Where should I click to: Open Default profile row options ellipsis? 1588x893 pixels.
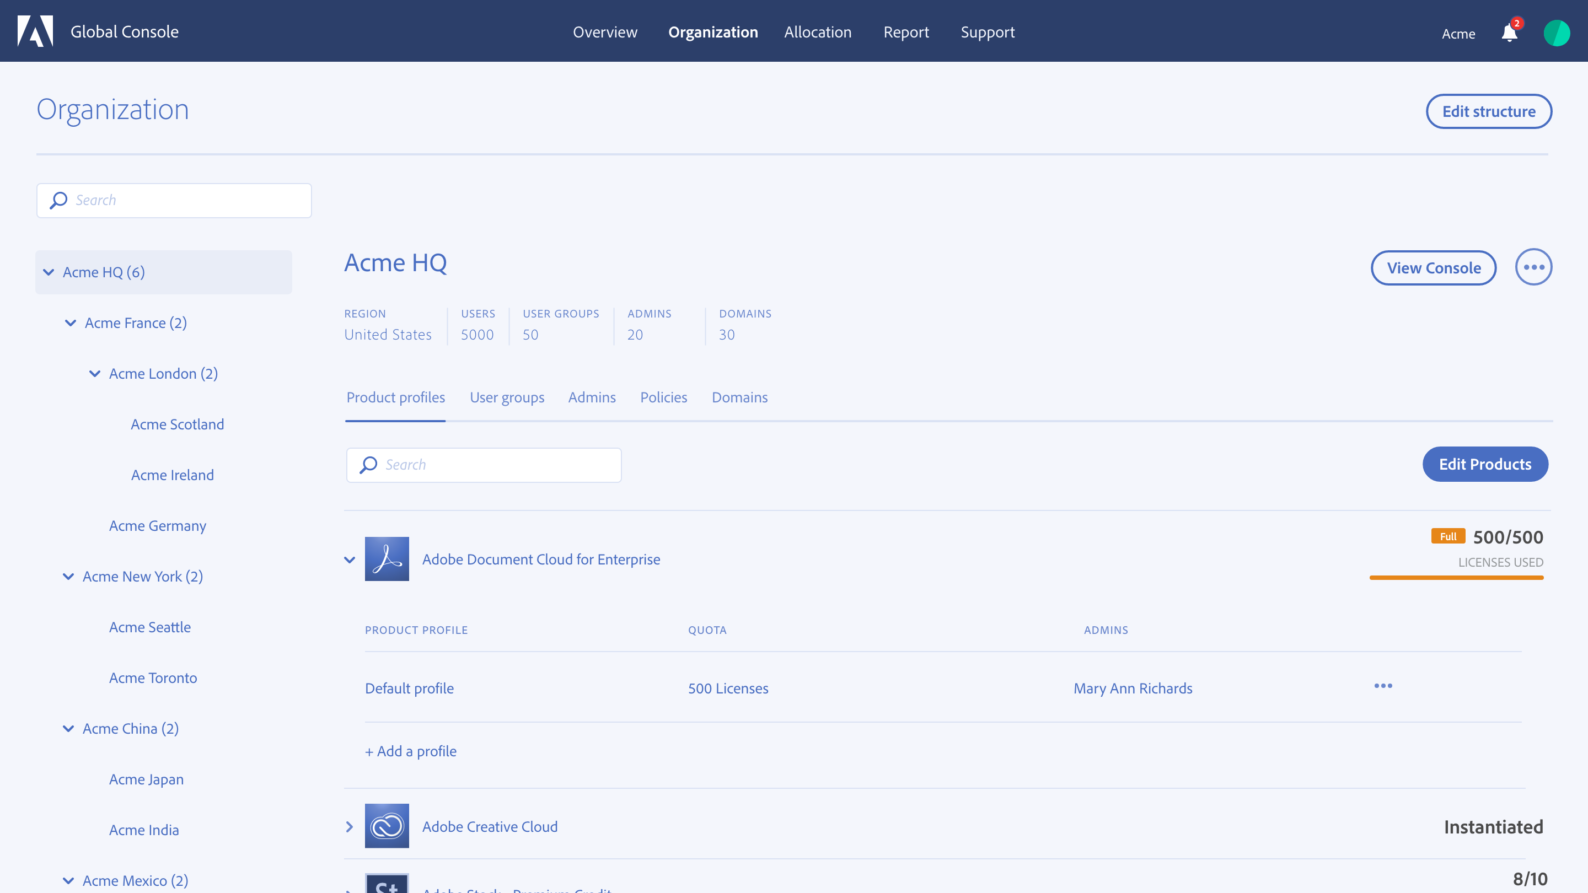[x=1383, y=686]
